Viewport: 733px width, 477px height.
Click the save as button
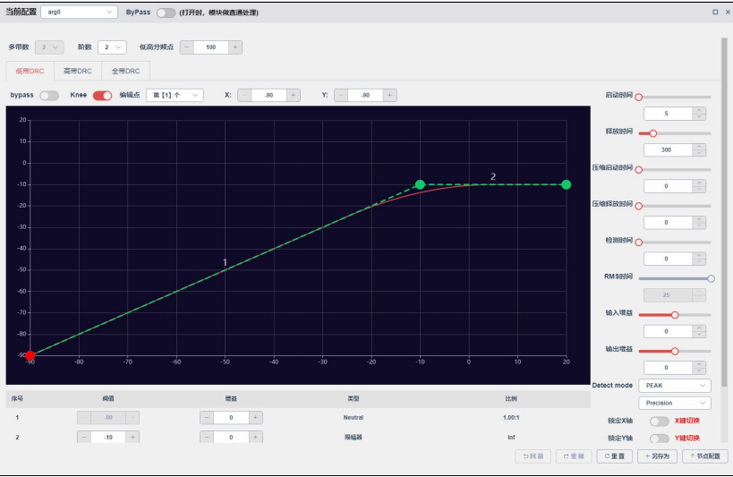point(657,456)
